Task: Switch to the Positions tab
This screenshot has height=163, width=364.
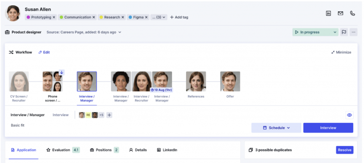Action: 104,150
